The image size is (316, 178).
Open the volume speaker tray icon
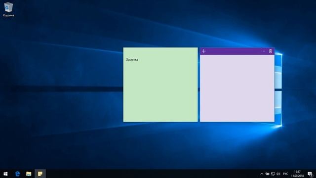(x=278, y=174)
